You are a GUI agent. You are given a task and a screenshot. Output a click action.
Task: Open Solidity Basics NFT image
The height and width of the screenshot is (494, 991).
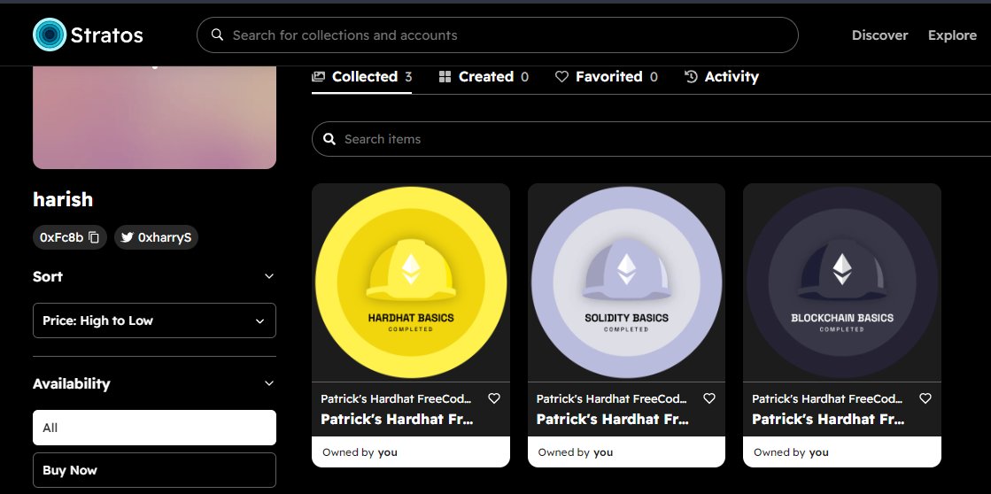(626, 282)
